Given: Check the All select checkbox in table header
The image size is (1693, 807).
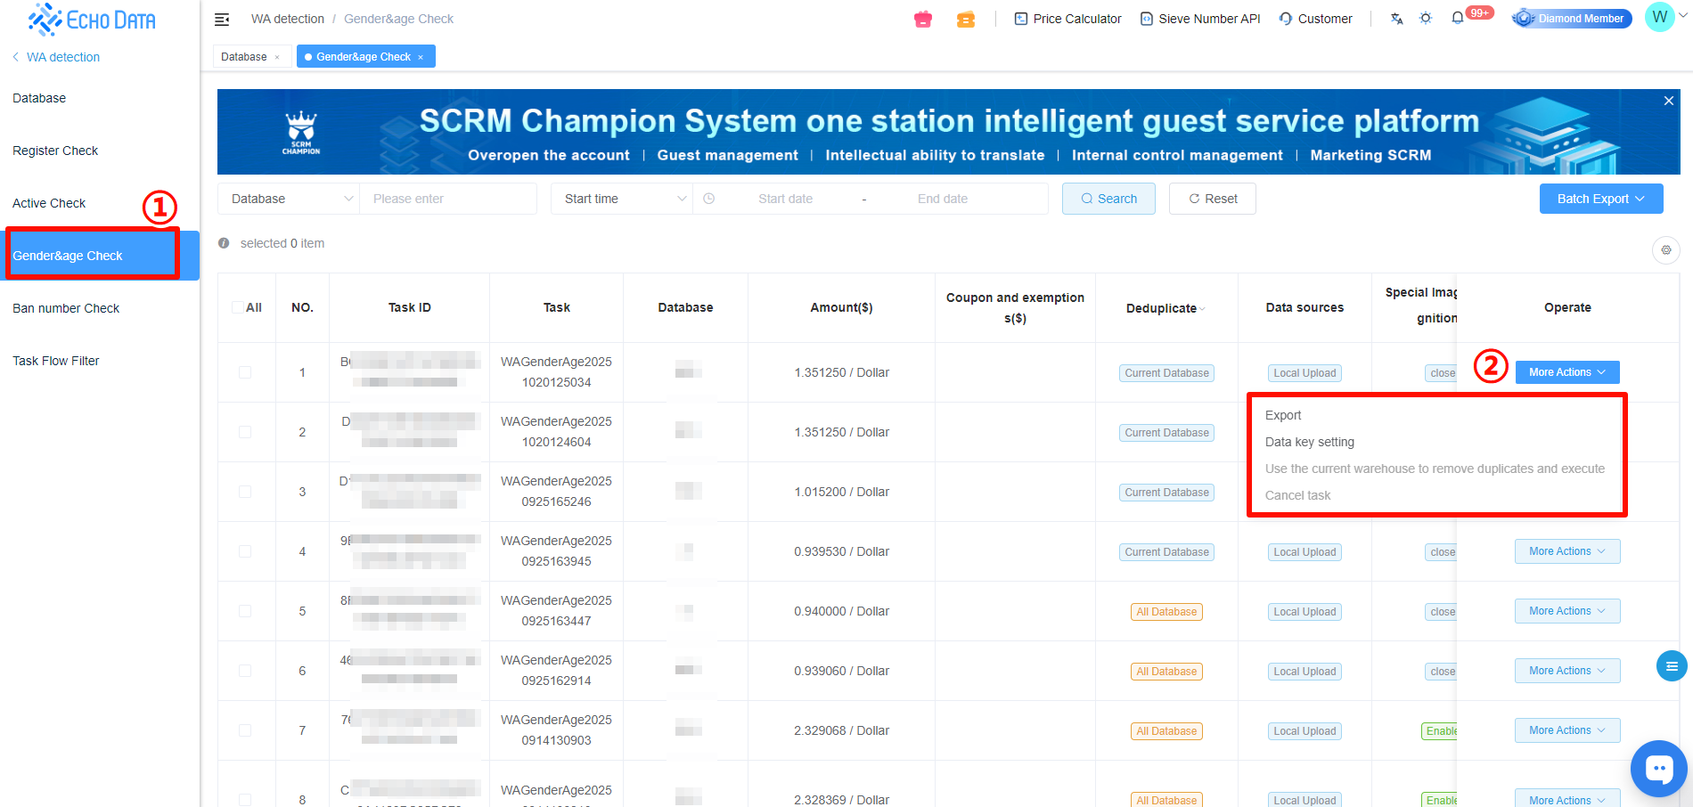Looking at the screenshot, I should coord(238,307).
